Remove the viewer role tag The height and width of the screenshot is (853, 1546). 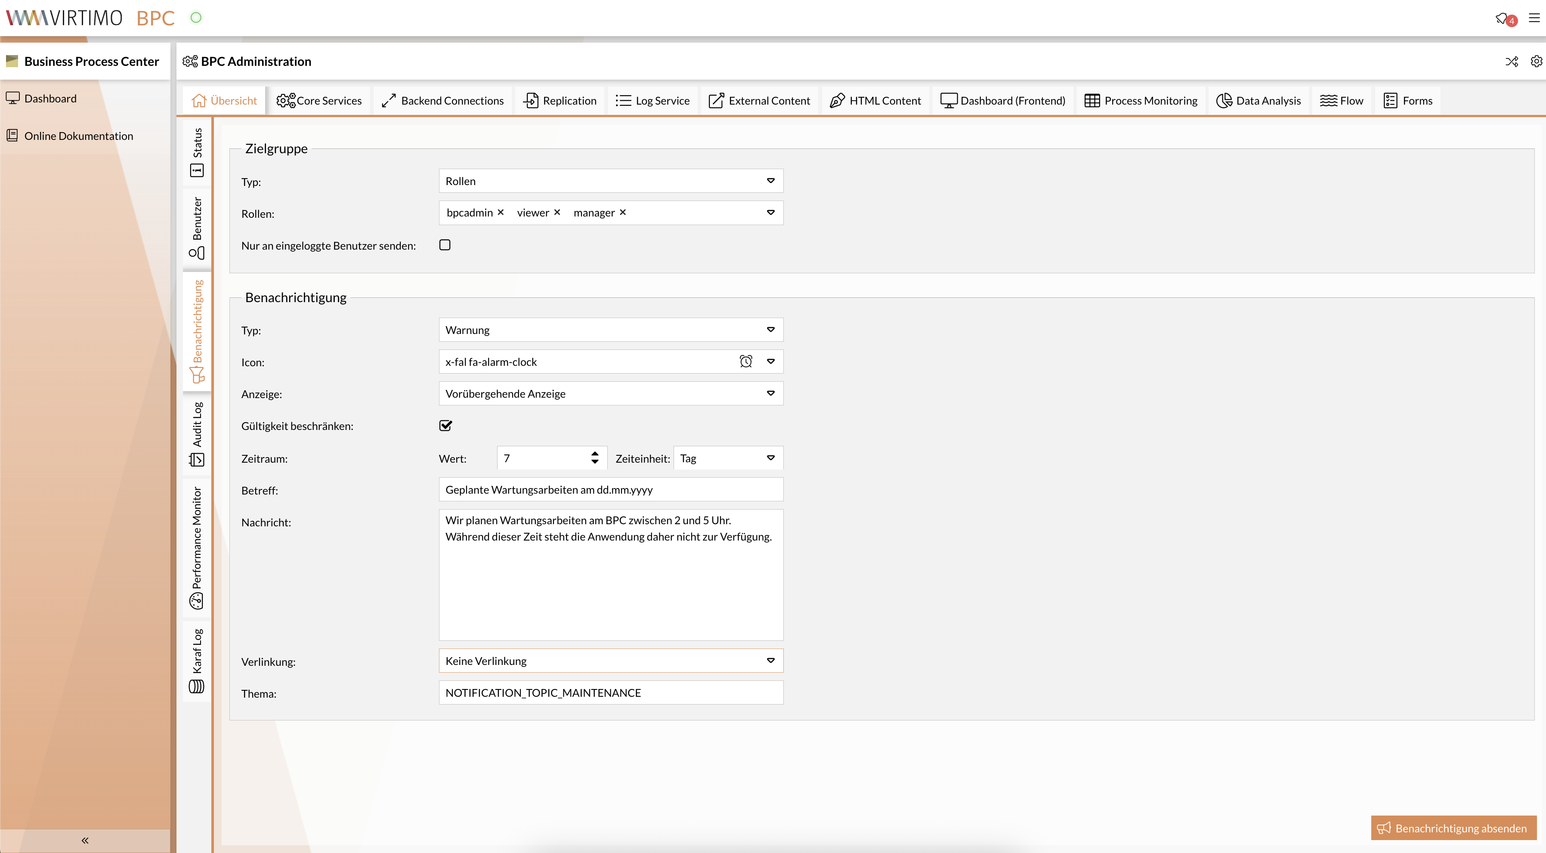pos(557,213)
